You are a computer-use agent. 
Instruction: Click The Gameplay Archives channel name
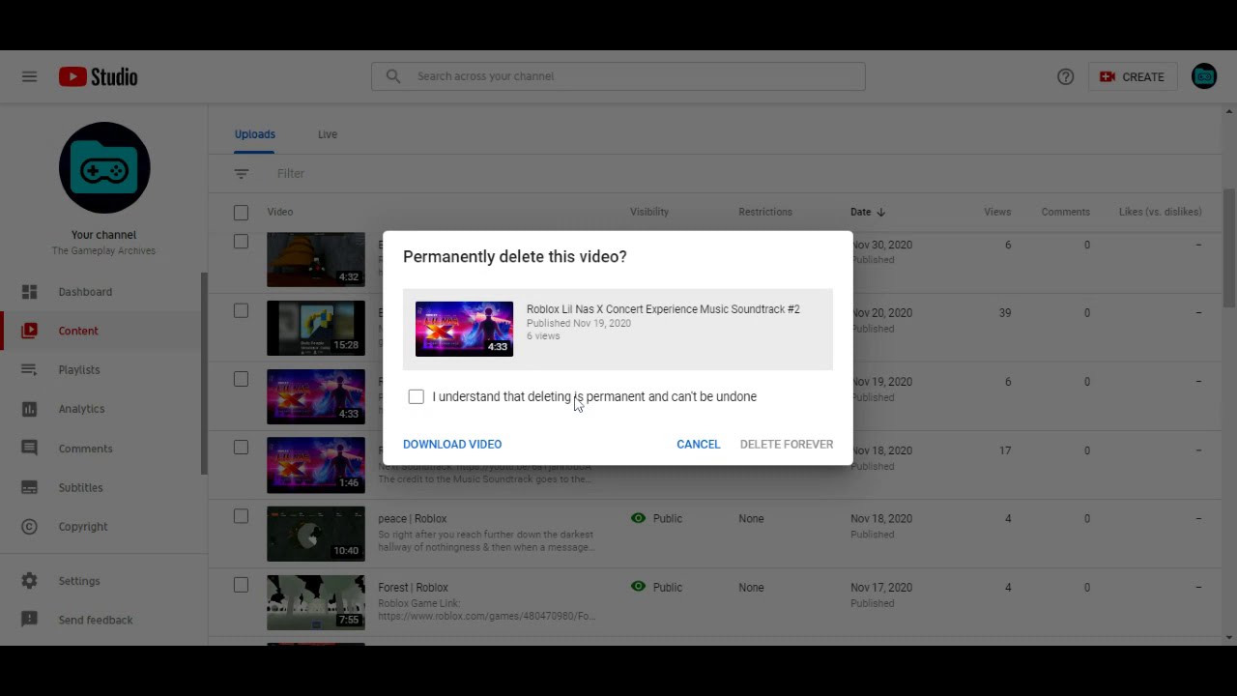click(103, 250)
